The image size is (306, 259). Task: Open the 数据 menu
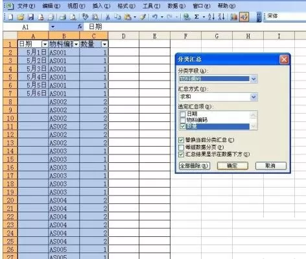click(x=176, y=6)
